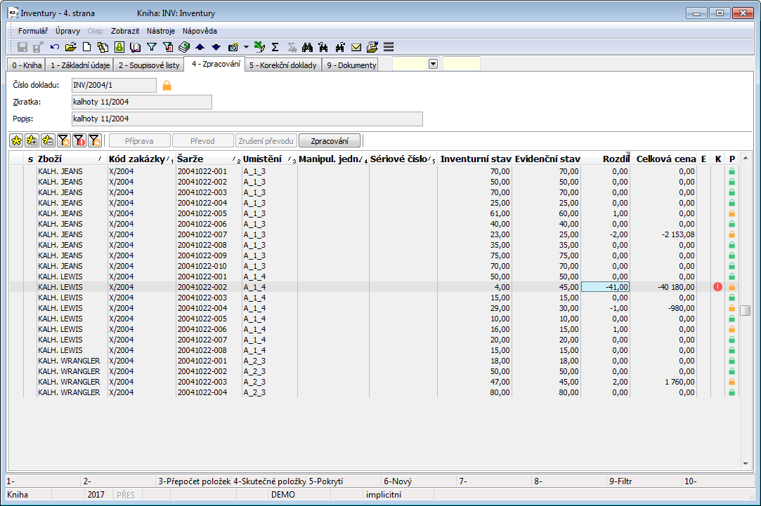Click the red exclamation icon in KALH. LEWIS row
761x506 pixels.
718,287
